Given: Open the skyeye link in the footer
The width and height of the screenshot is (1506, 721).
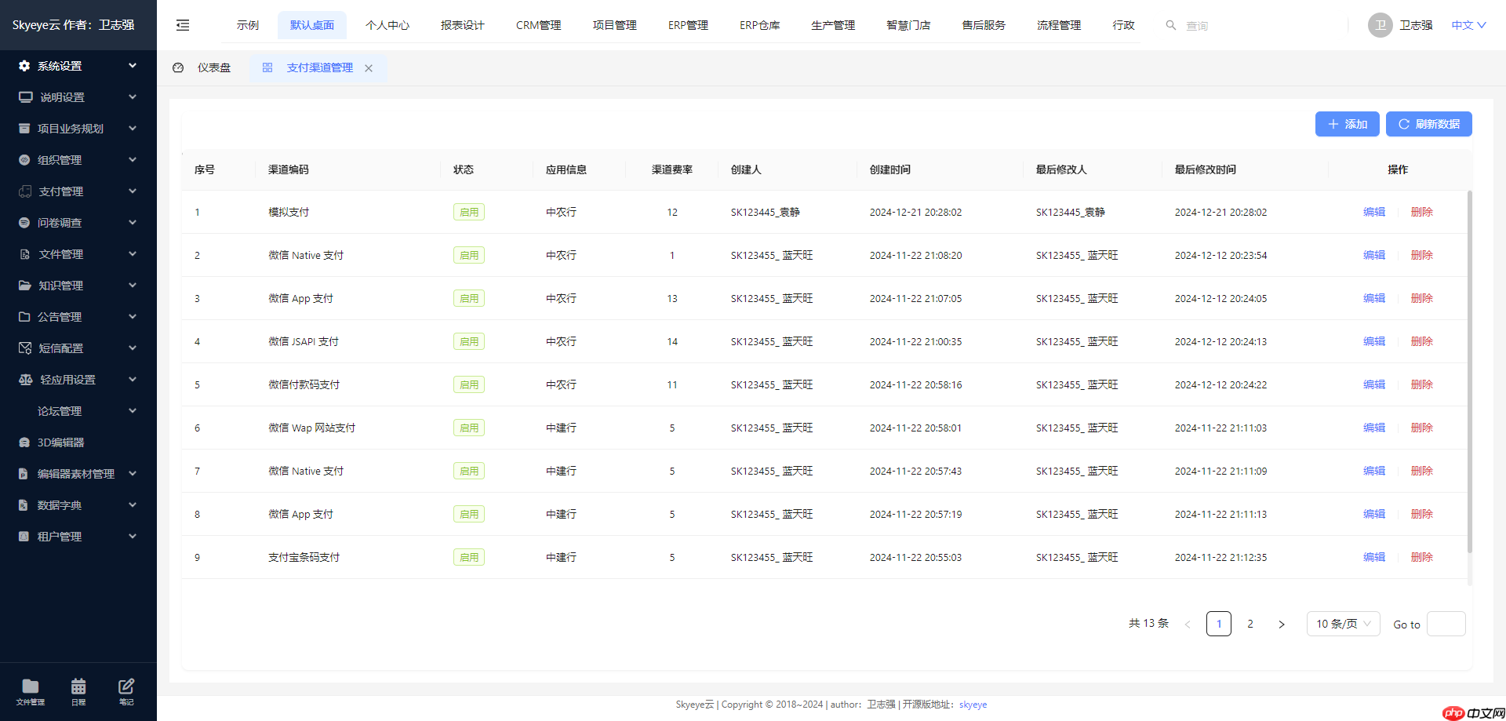Looking at the screenshot, I should click(x=973, y=704).
